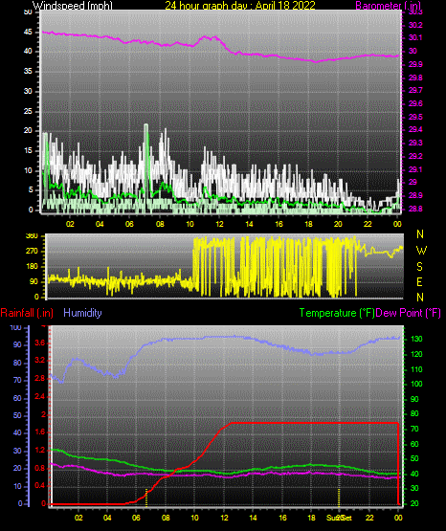Click the SunSet label on the bottom axis
Screen dimensions: 446x531
[x=340, y=518]
